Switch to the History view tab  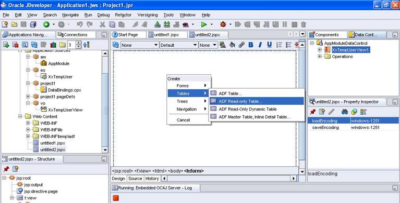point(152,179)
